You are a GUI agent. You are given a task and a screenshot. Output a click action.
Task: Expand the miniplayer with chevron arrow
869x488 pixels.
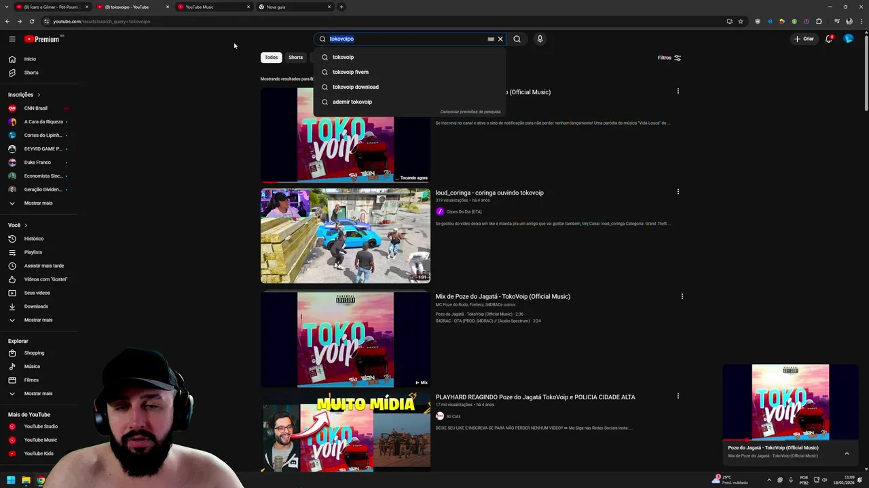847,453
